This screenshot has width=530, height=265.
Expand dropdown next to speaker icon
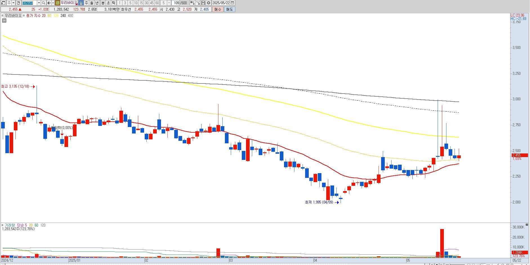[x=53, y=3]
